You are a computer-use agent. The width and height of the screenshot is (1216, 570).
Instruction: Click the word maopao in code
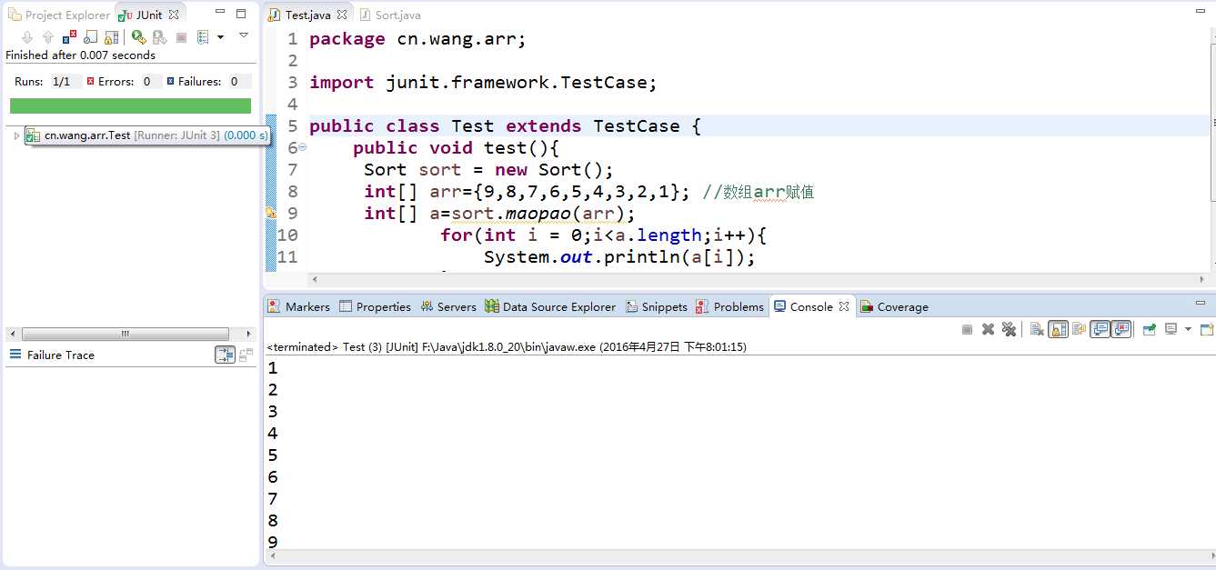tap(540, 213)
